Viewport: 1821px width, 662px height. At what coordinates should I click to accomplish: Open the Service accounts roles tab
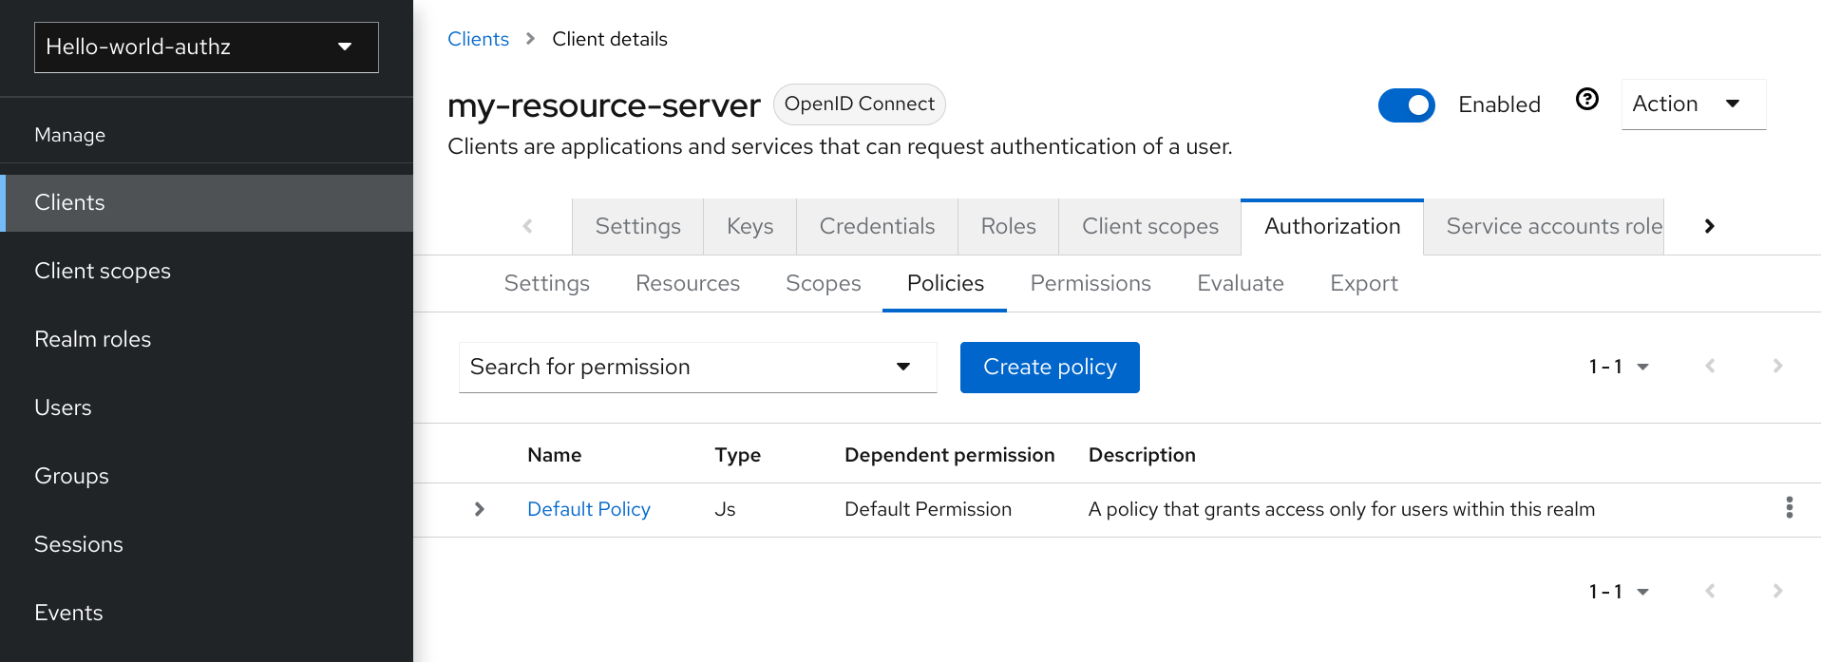coord(1544,226)
